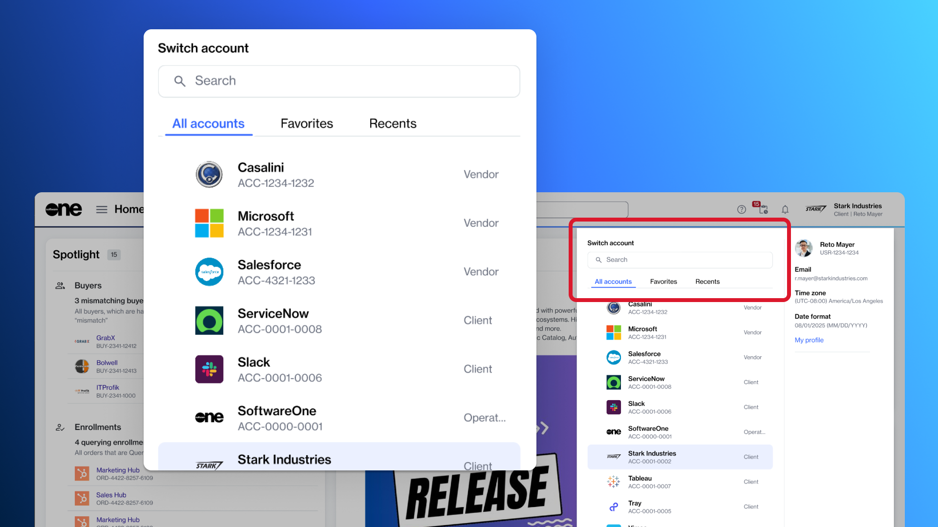
Task: Open the Stark Industries account dropdown in the header
Action: (x=857, y=209)
